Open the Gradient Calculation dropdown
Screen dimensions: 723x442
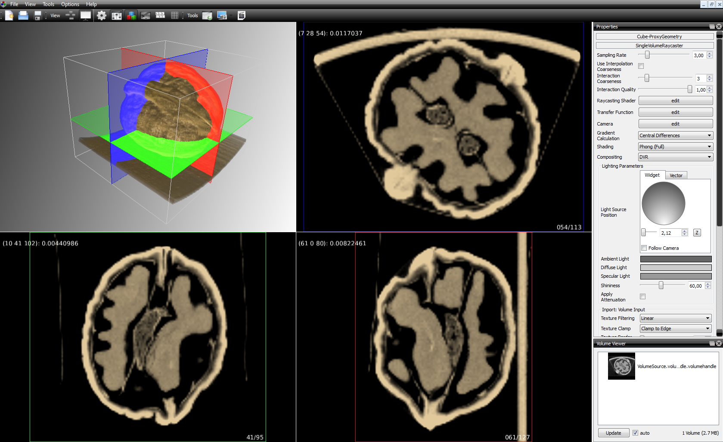coord(675,135)
